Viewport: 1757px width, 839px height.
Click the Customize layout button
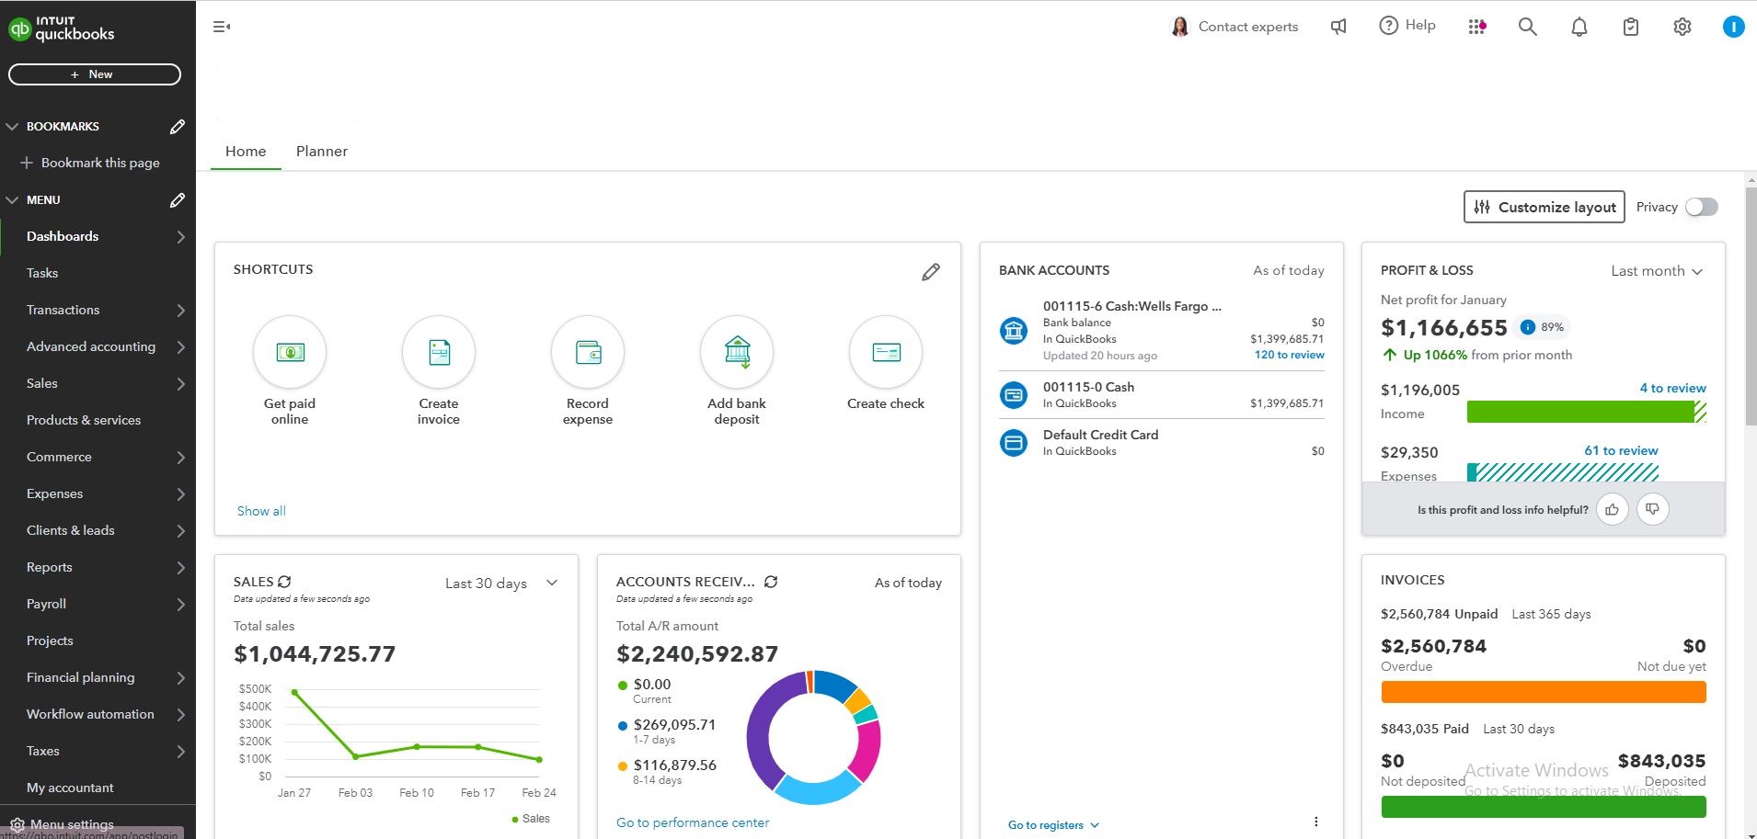coord(1544,208)
